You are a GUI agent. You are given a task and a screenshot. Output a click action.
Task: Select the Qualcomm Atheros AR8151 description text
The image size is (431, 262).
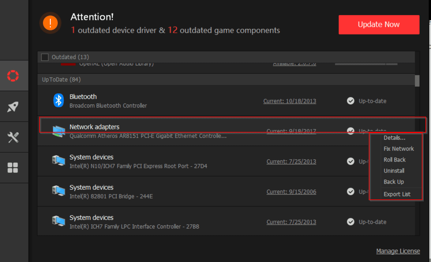(x=148, y=136)
